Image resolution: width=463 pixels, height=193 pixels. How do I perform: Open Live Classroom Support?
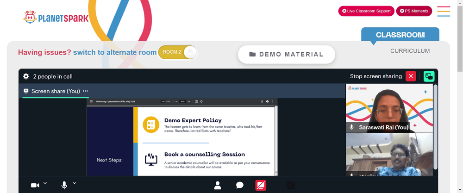tap(366, 11)
